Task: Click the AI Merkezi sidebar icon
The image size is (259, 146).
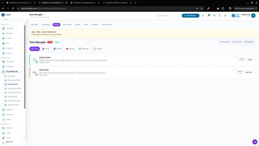Action: pyautogui.click(x=4, y=110)
